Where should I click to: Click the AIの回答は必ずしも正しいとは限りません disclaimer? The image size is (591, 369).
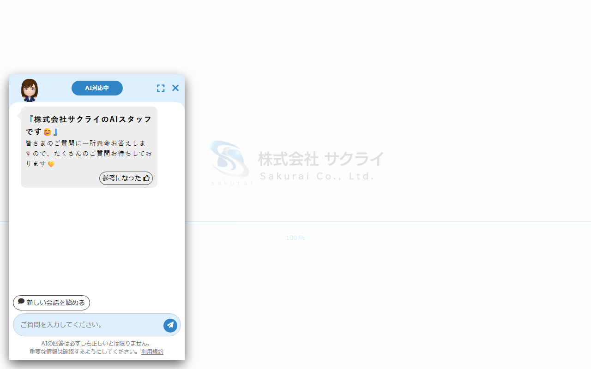point(96,344)
